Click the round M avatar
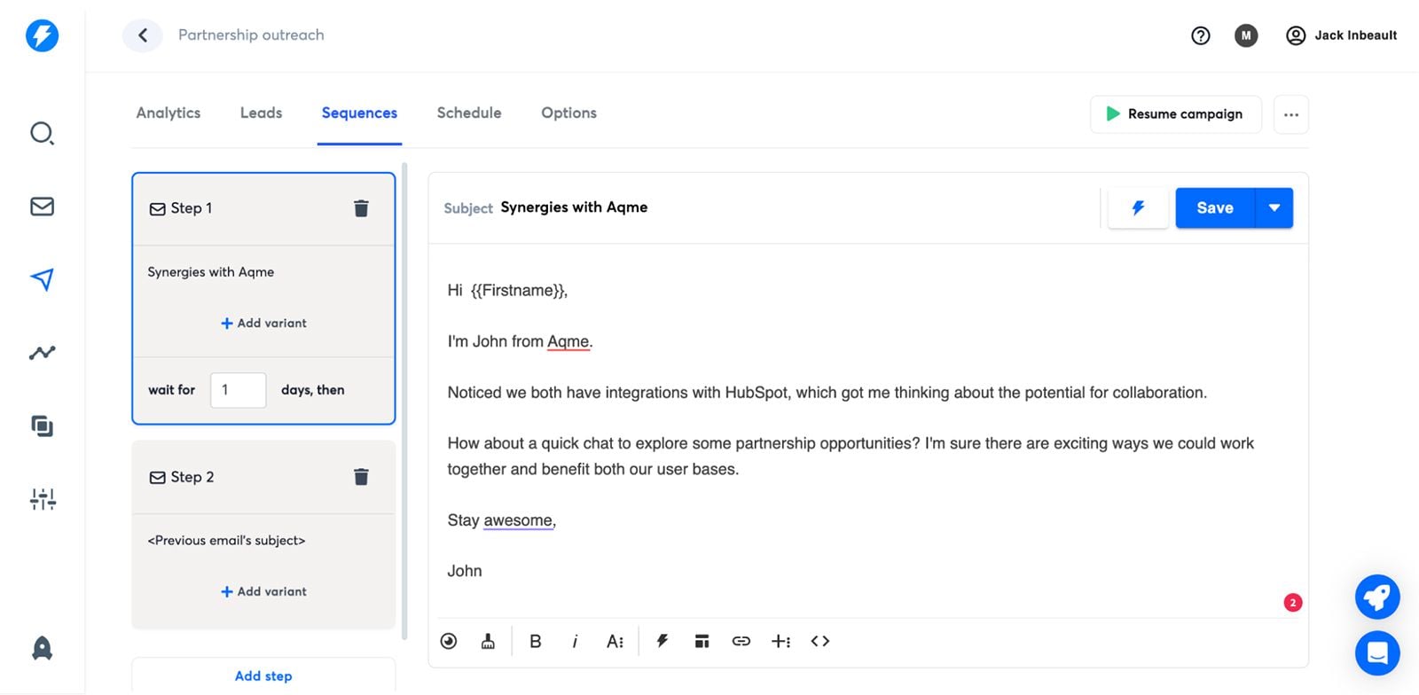Screen dimensions: 1419x695 [1246, 35]
